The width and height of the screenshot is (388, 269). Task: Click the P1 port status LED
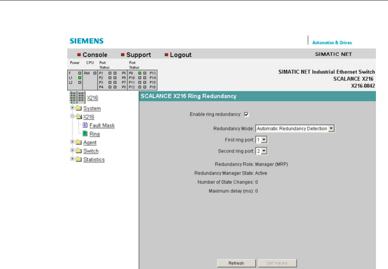[x=110, y=73]
